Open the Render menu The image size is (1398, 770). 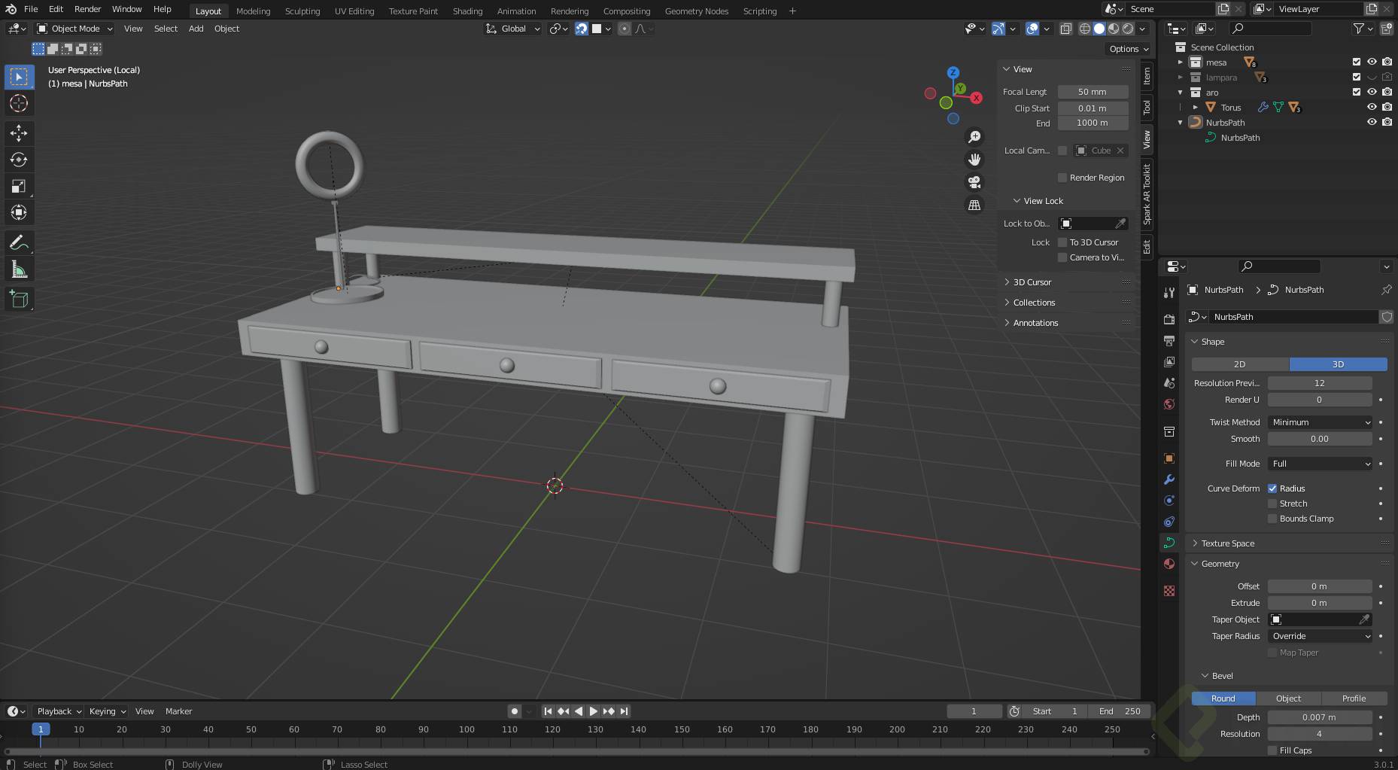pyautogui.click(x=87, y=9)
